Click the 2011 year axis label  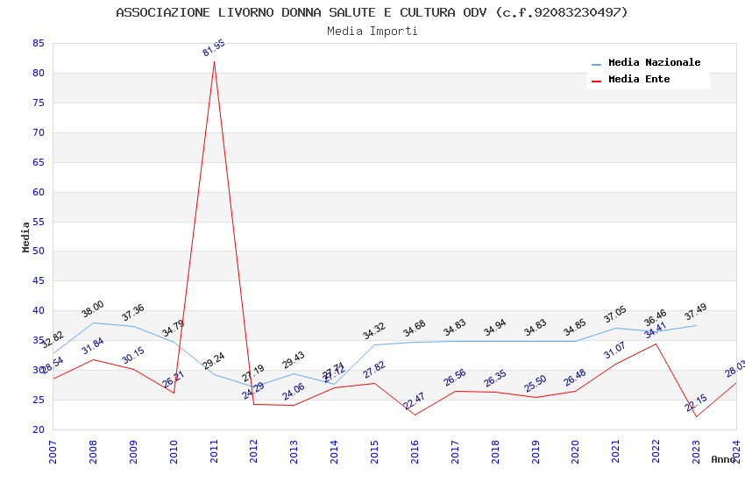(x=214, y=451)
